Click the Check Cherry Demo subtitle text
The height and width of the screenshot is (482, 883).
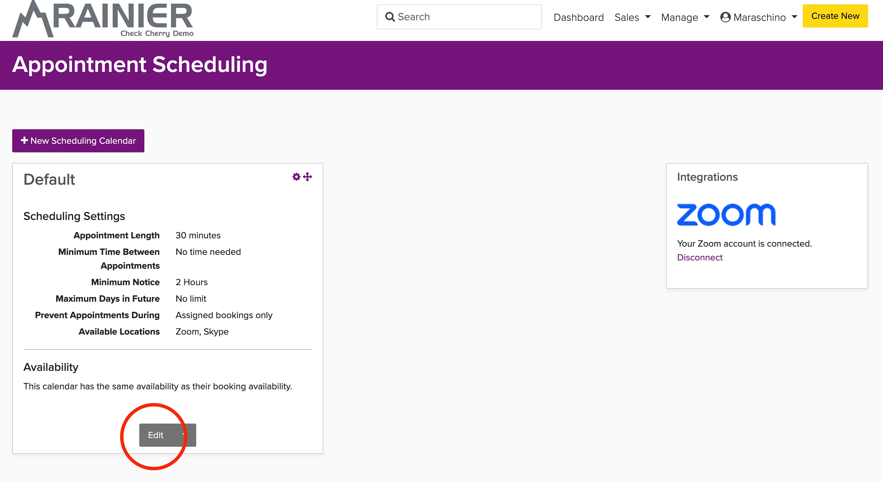pos(157,34)
